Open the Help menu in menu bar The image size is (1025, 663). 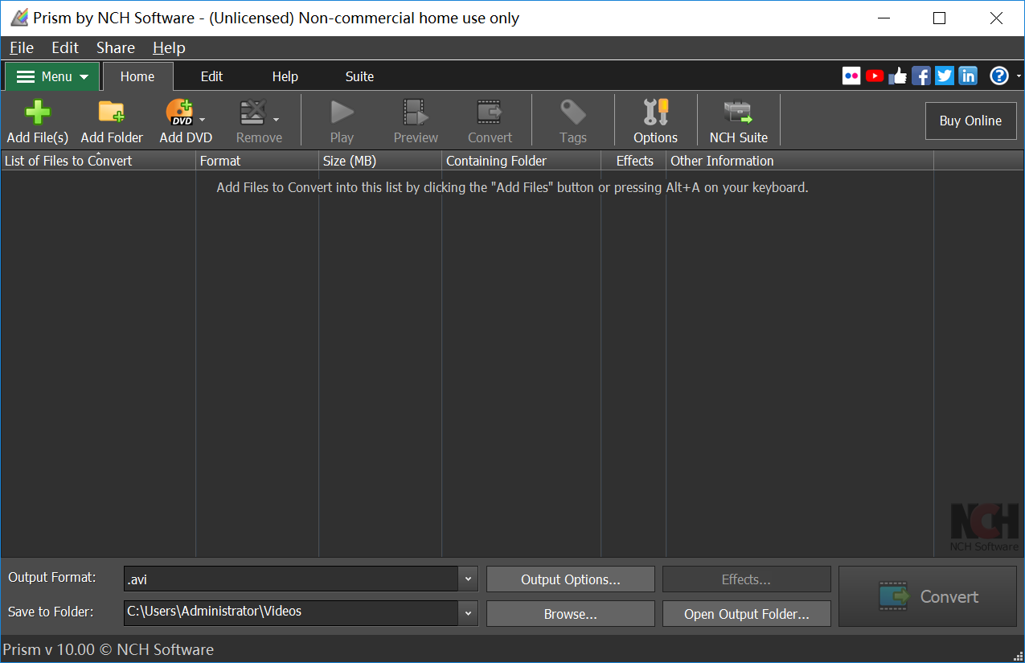(169, 47)
